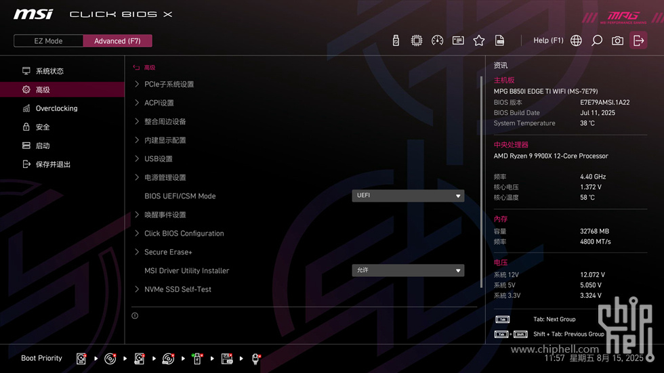This screenshot has width=664, height=373.
Task: Click the settings list vertical scrollbar
Action: [x=482, y=182]
